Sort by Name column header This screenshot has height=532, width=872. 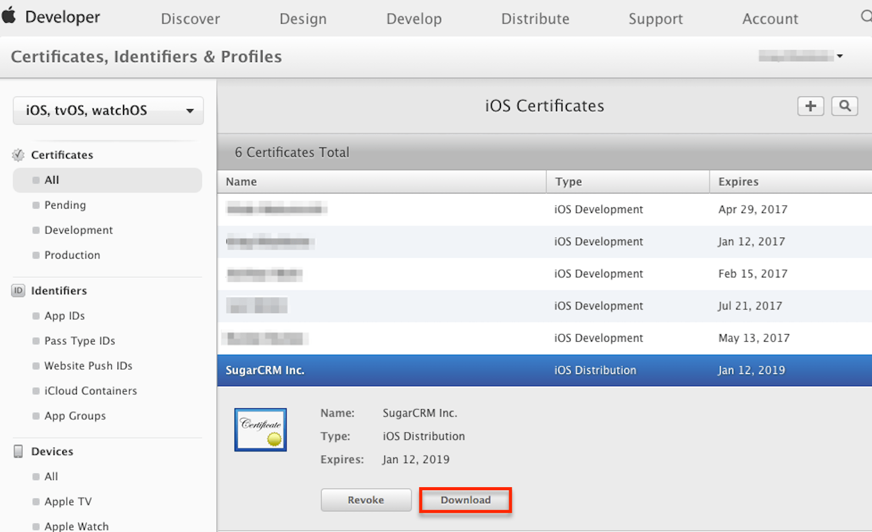point(381,181)
